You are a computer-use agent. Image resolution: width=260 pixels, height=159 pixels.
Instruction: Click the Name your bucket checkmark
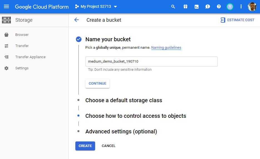pyautogui.click(x=79, y=39)
